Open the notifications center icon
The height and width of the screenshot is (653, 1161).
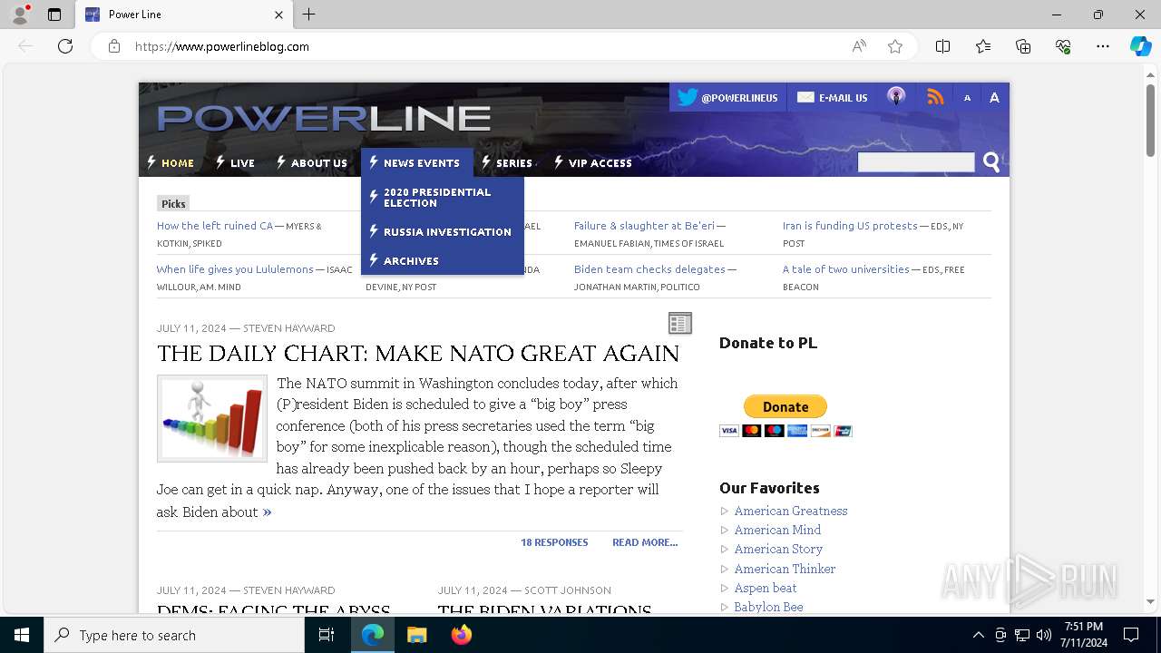(1131, 635)
